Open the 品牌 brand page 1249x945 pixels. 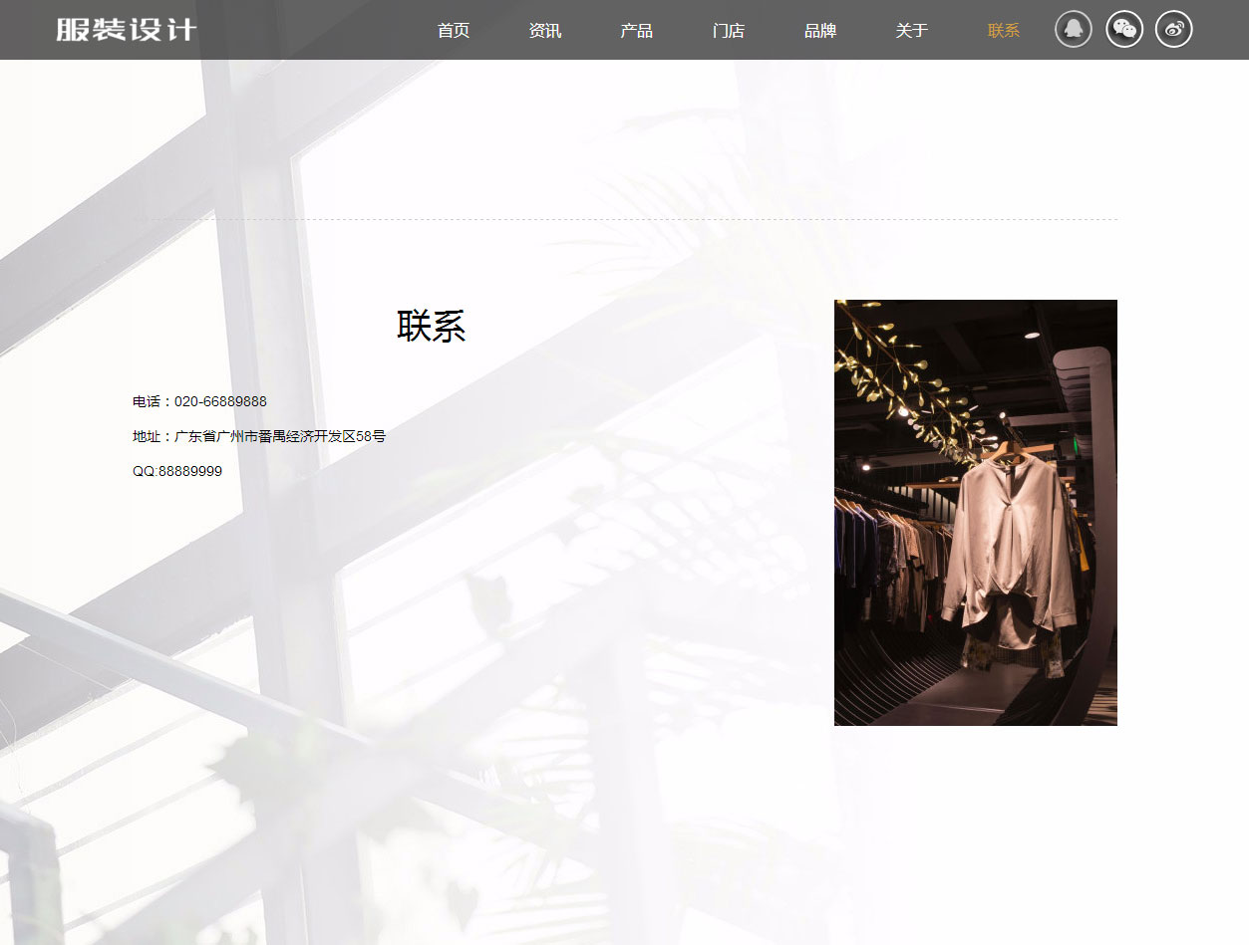click(820, 31)
